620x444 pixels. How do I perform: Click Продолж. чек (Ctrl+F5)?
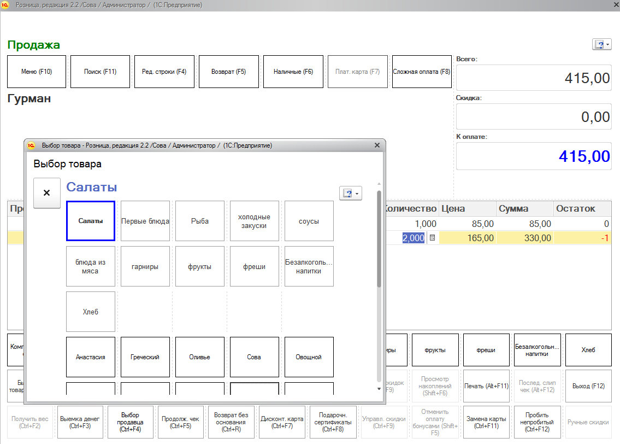pyautogui.click(x=180, y=422)
